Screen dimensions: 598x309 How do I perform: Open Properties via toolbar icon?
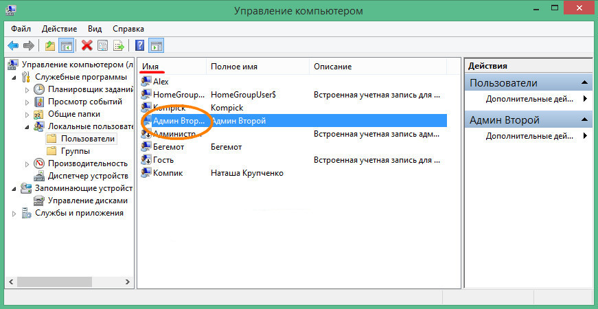click(103, 46)
